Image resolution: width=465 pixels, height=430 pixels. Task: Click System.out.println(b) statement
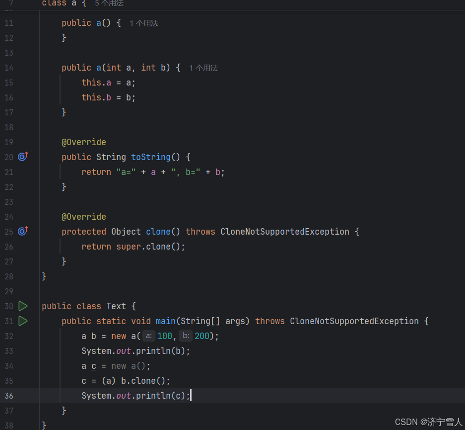click(x=136, y=351)
